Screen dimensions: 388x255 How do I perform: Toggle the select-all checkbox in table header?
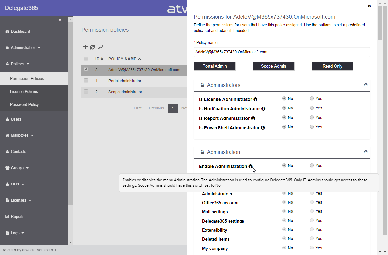tap(86, 58)
